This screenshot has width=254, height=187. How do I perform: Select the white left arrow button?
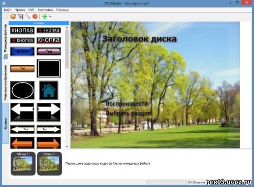[22, 112]
